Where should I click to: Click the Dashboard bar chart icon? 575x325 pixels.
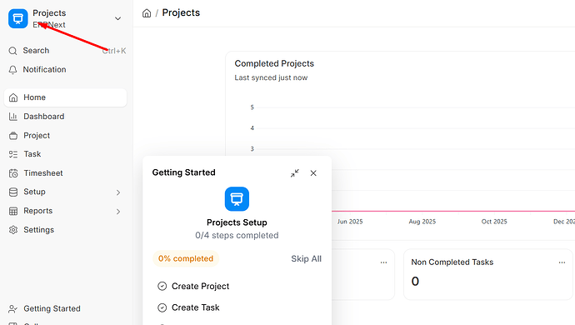[13, 117]
